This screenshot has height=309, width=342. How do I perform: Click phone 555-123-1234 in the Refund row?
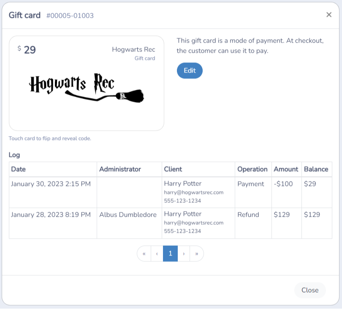click(182, 231)
